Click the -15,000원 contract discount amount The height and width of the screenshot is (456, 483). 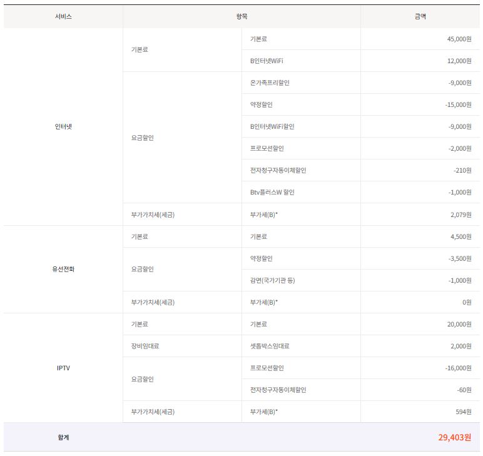point(457,104)
